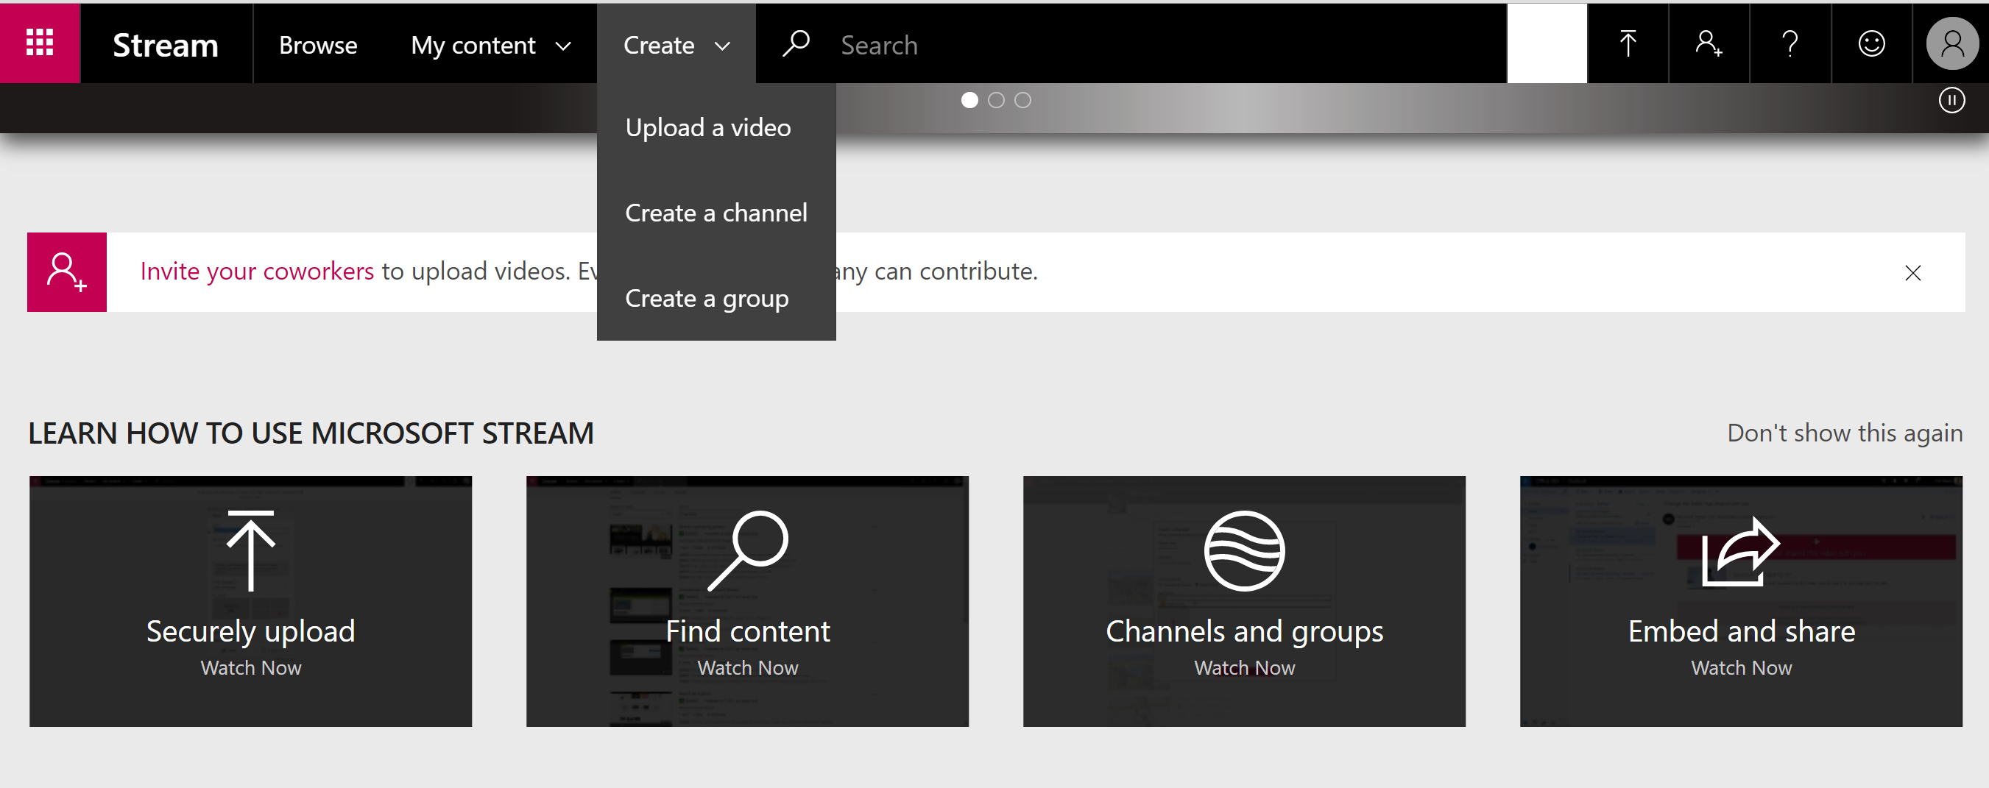Click the My content chevron arrow
This screenshot has width=1989, height=788.
[564, 46]
